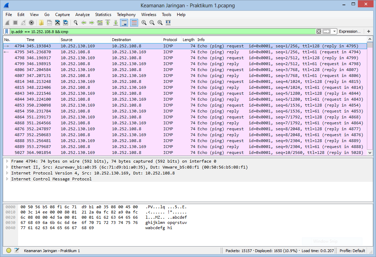Toggle automatic scrolling in live capture

124,23
